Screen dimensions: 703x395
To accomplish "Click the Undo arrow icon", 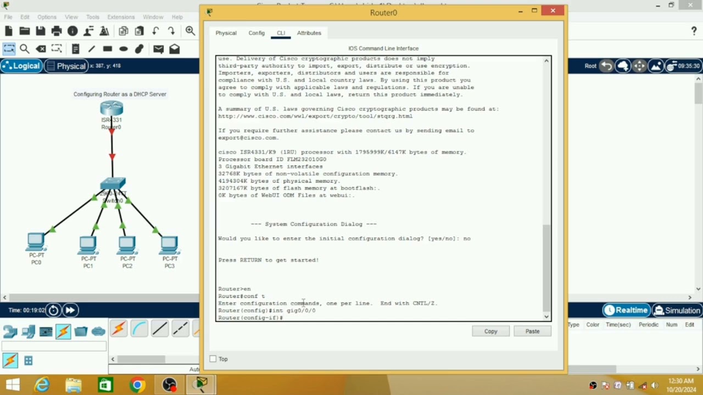I will pyautogui.click(x=156, y=31).
